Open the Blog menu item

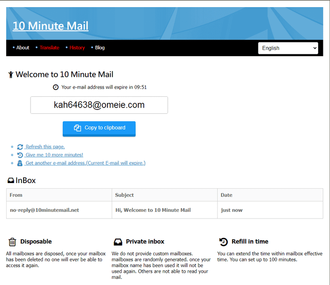[x=100, y=48]
